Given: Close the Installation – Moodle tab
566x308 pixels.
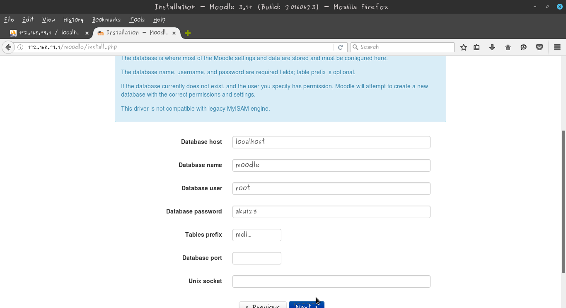Looking at the screenshot, I should click(x=174, y=33).
